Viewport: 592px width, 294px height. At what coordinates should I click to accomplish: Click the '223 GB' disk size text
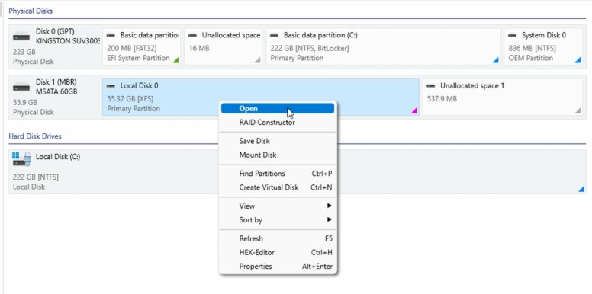coord(24,52)
